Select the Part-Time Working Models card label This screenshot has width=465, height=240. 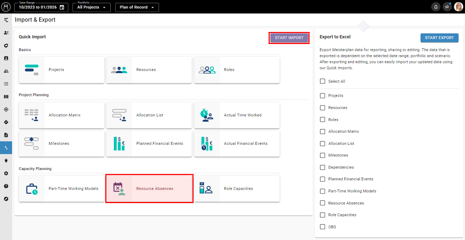[74, 189]
